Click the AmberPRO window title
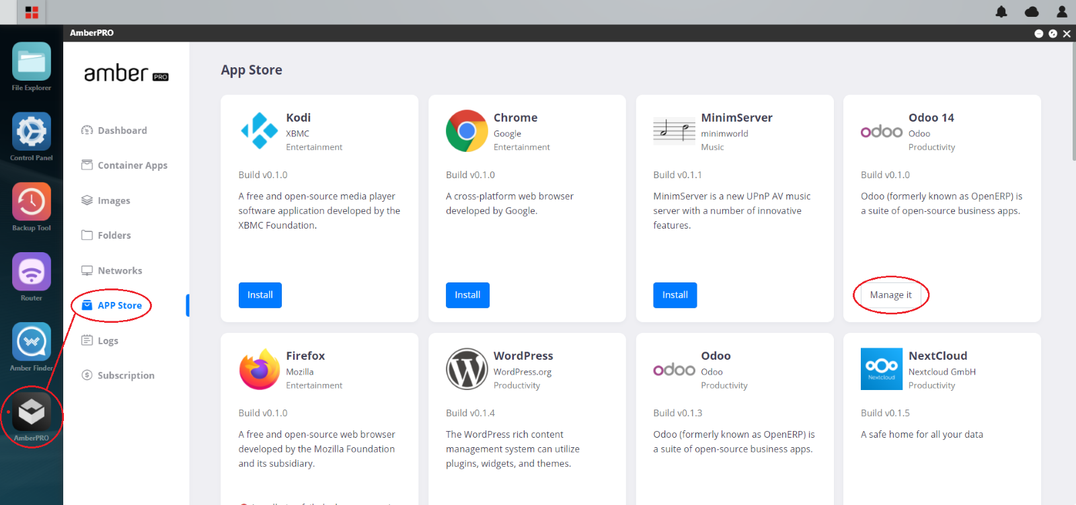The image size is (1076, 505). [x=92, y=33]
